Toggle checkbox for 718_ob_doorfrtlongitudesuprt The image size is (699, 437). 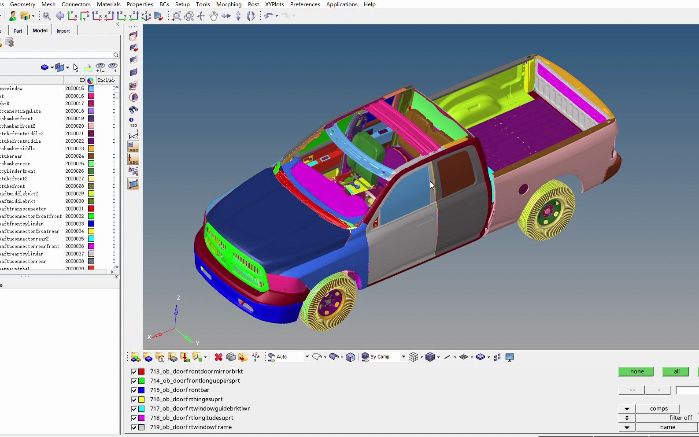click(x=134, y=418)
